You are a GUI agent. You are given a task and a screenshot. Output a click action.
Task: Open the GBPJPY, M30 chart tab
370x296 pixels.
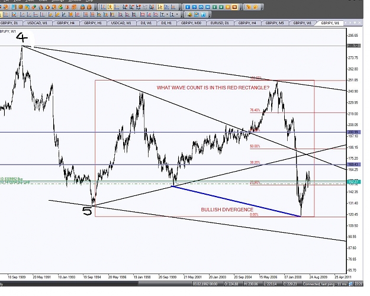click(x=191, y=23)
